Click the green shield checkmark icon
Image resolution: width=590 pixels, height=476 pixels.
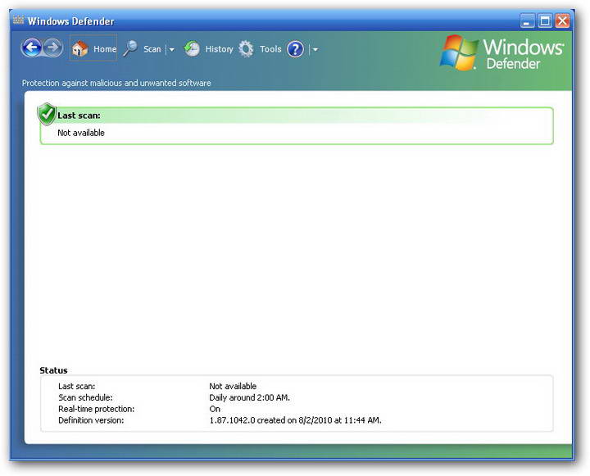47,114
